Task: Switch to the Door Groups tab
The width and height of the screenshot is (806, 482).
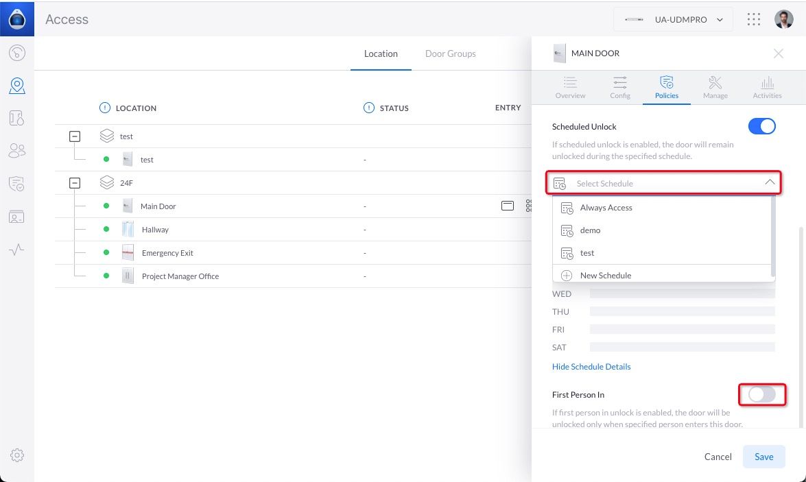Action: (450, 53)
